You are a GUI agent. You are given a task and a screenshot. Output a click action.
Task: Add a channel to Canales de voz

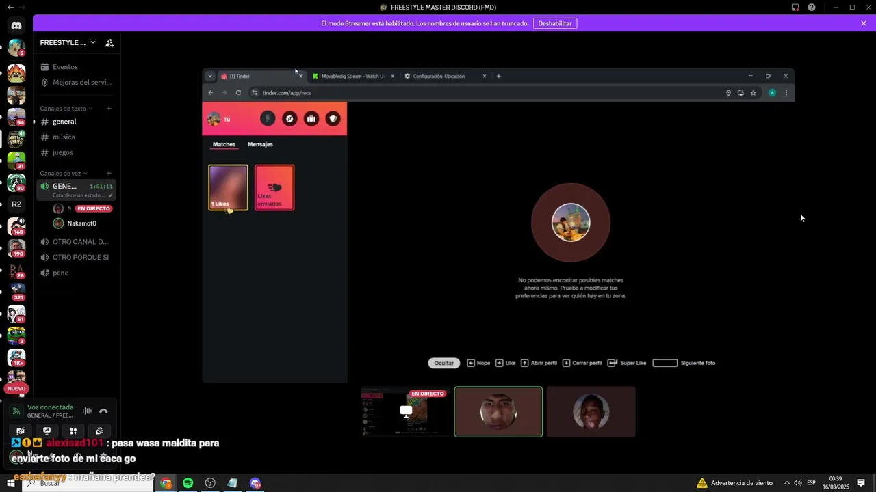109,174
